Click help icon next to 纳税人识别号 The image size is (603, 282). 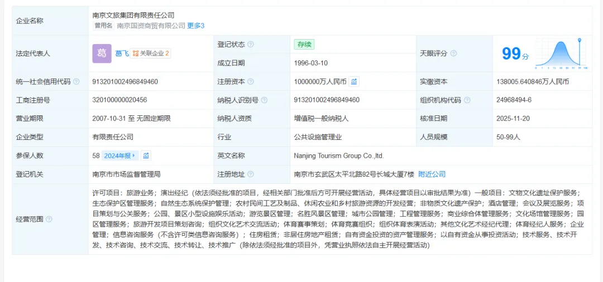(264, 100)
